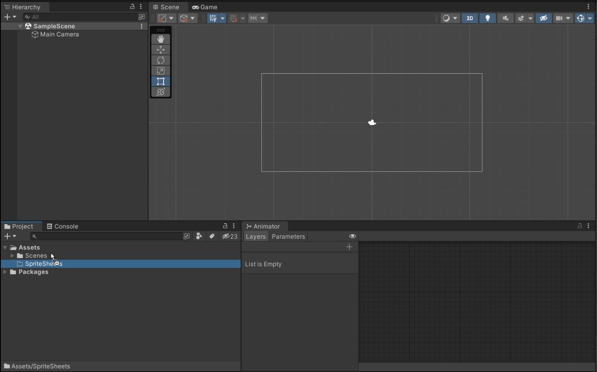Select the Move tool

[161, 50]
